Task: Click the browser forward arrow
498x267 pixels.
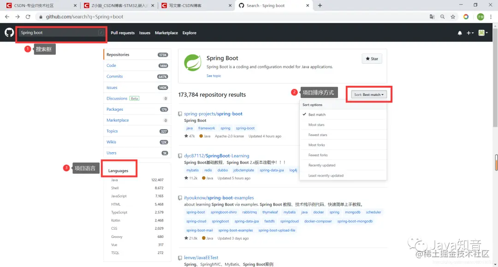Action: (18, 17)
